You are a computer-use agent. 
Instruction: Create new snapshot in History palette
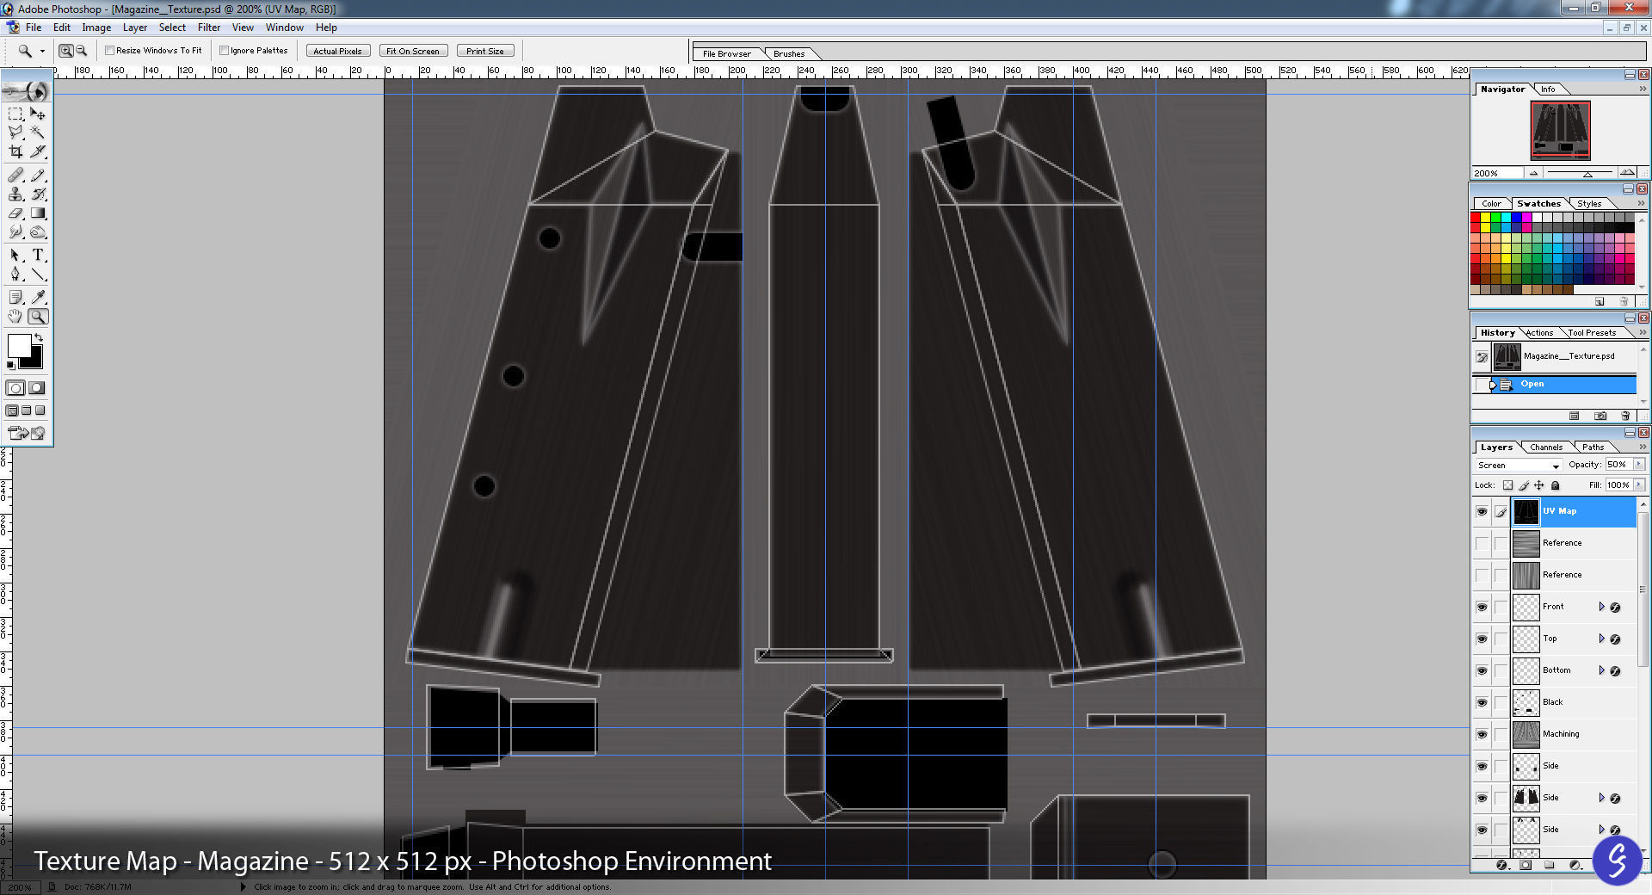tap(1600, 416)
